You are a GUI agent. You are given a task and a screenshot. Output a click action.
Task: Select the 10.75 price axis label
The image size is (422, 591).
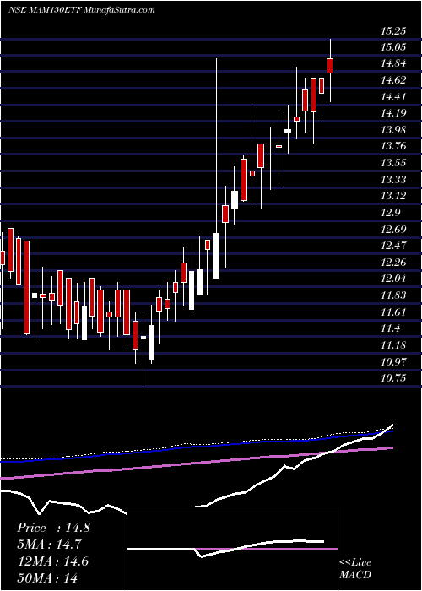point(394,377)
